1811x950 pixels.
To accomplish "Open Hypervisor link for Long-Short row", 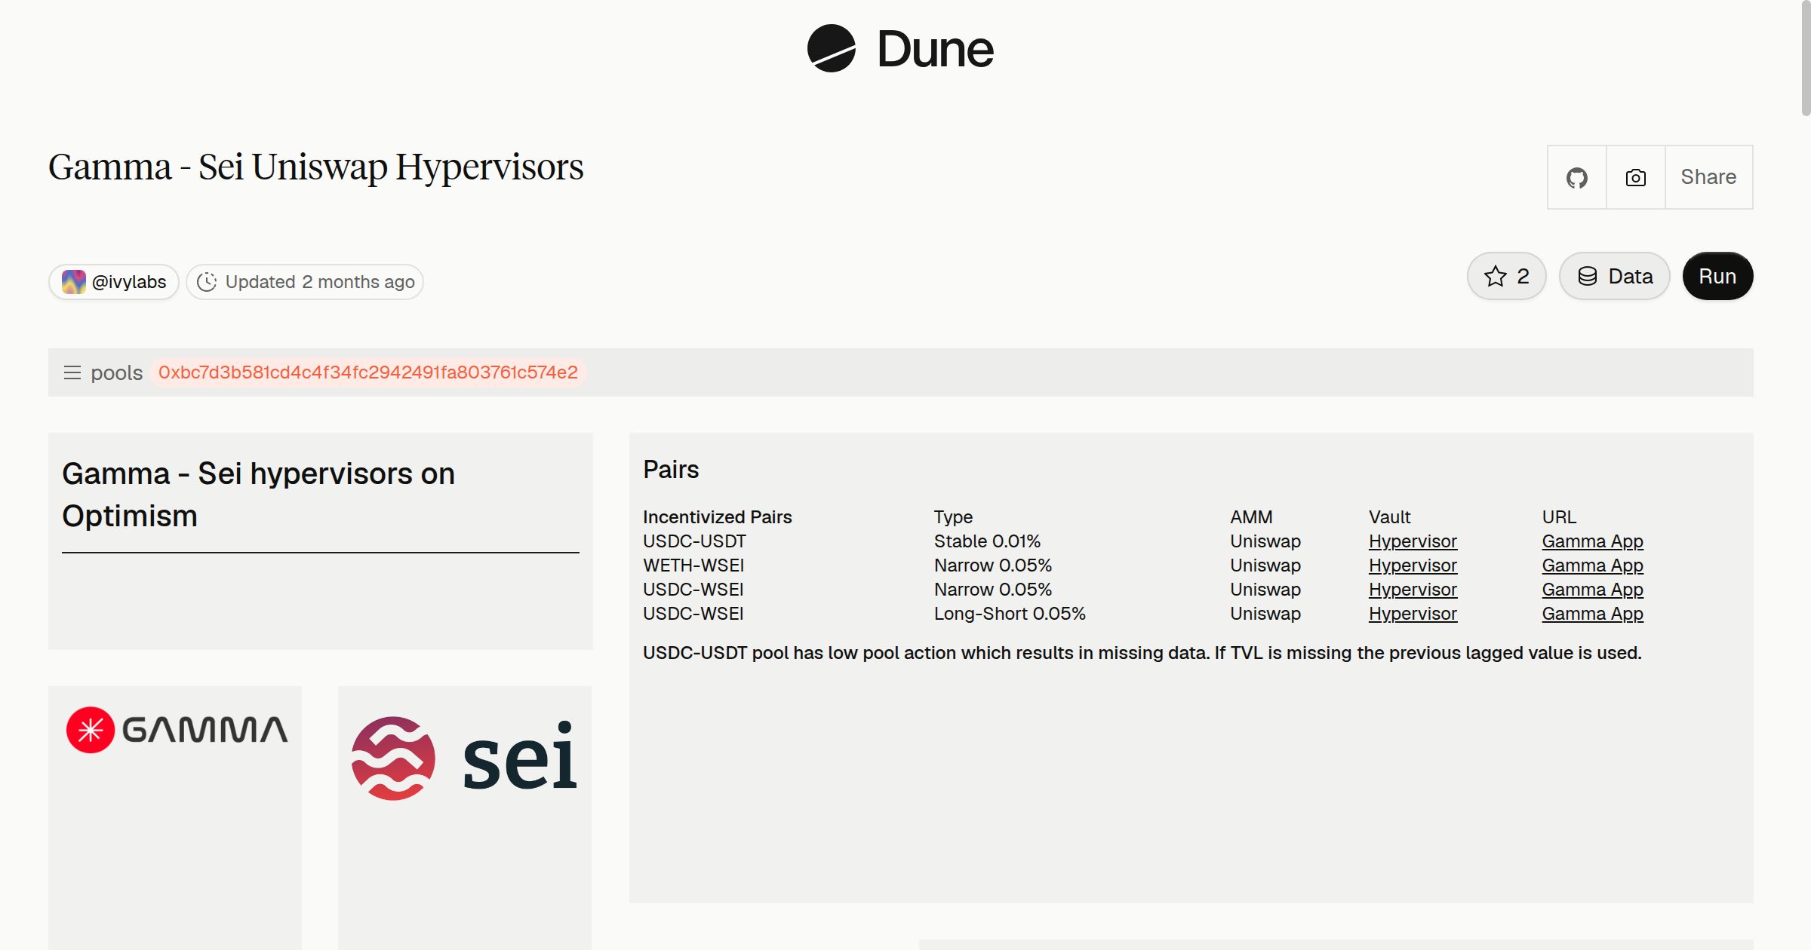I will click(x=1413, y=614).
